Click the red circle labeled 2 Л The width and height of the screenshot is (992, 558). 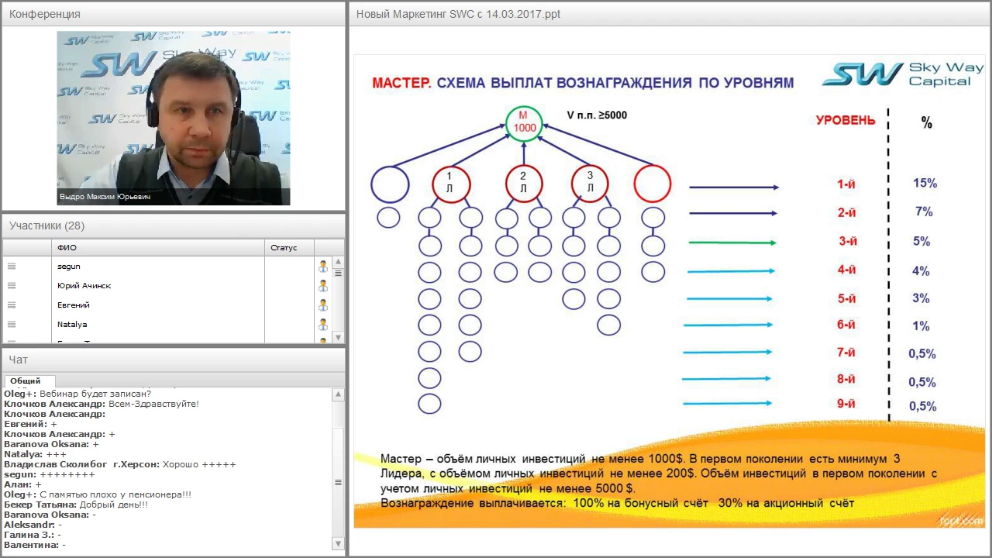(524, 184)
